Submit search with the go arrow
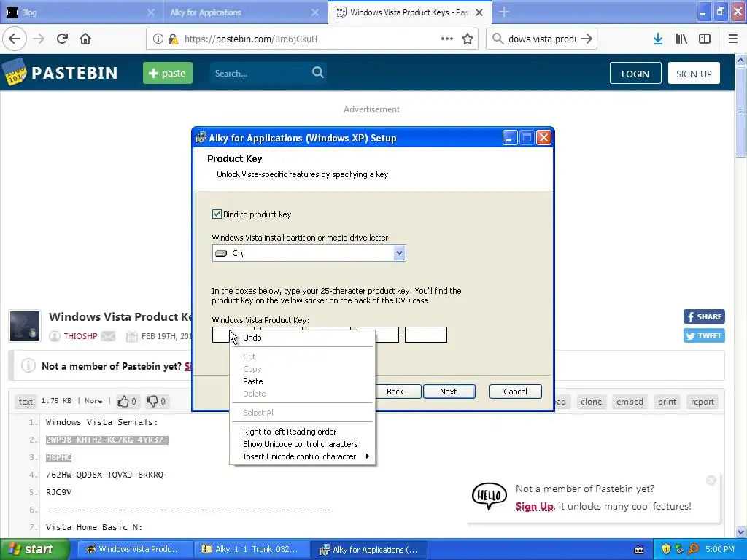 [587, 39]
